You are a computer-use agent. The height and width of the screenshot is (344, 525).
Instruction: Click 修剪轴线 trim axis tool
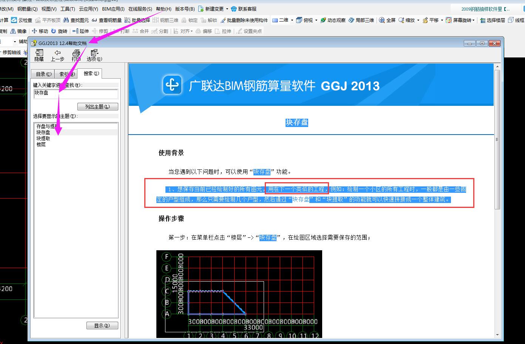[11, 53]
